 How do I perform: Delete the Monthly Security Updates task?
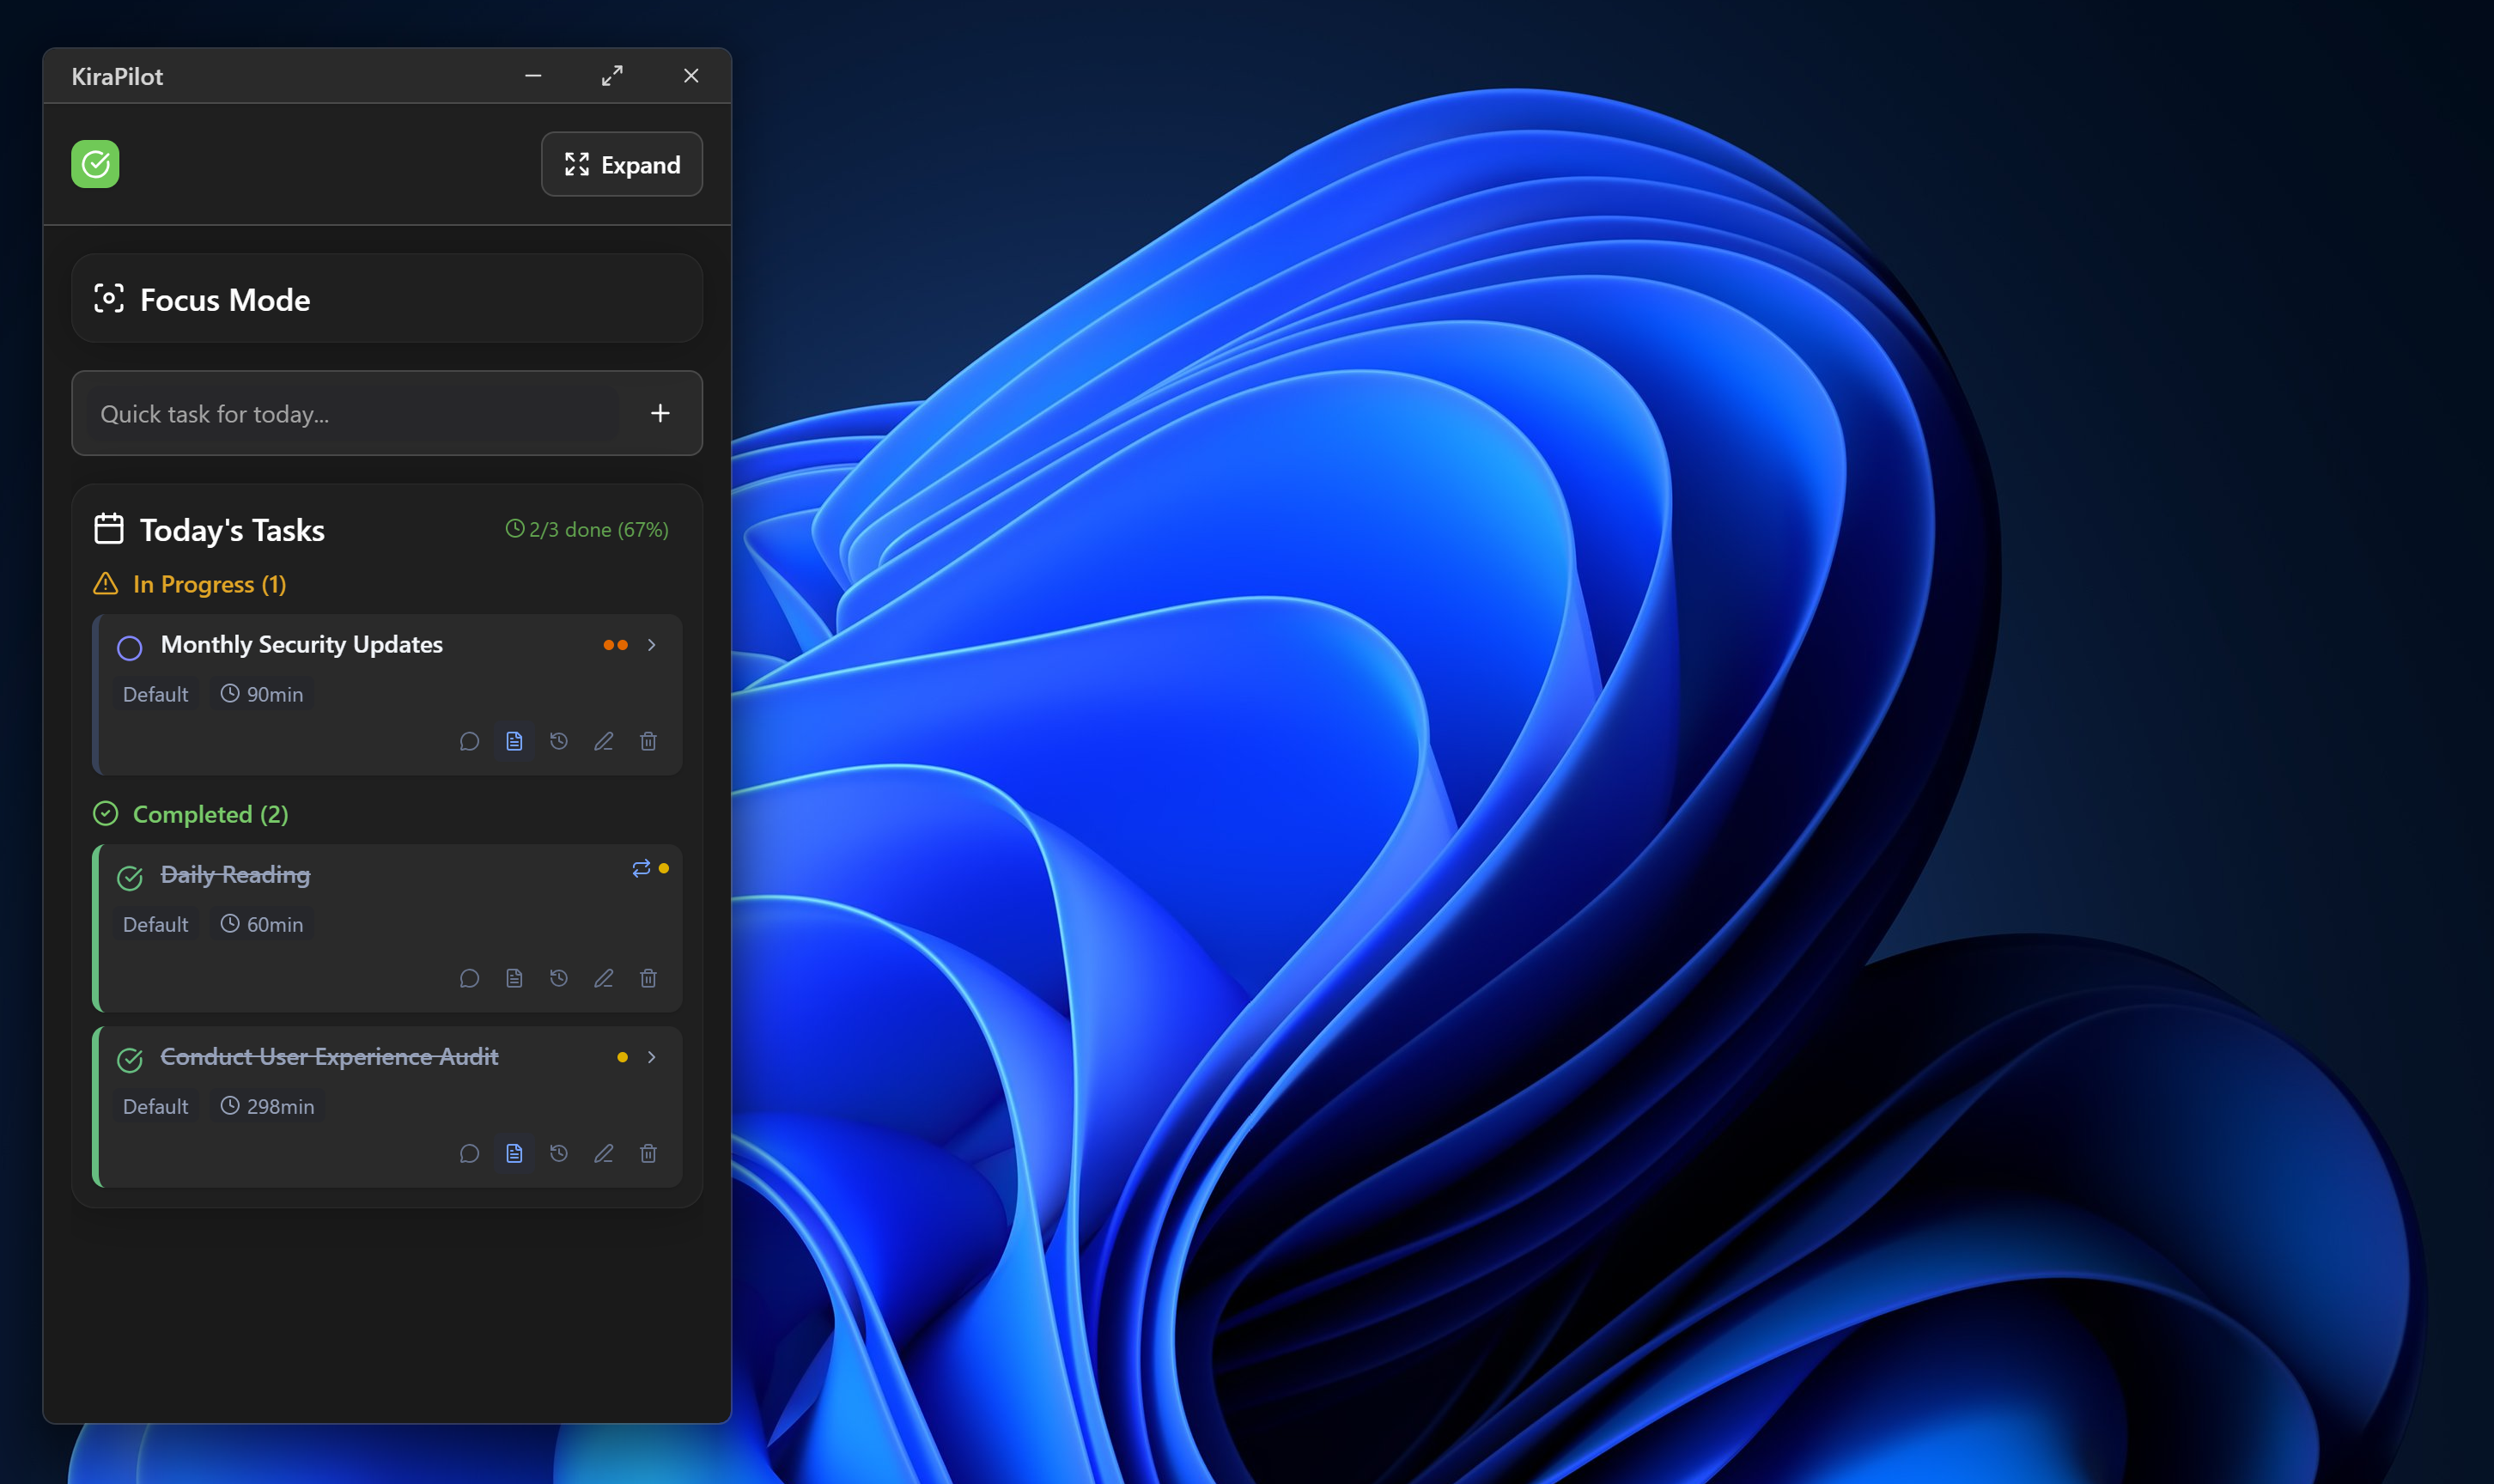click(648, 741)
